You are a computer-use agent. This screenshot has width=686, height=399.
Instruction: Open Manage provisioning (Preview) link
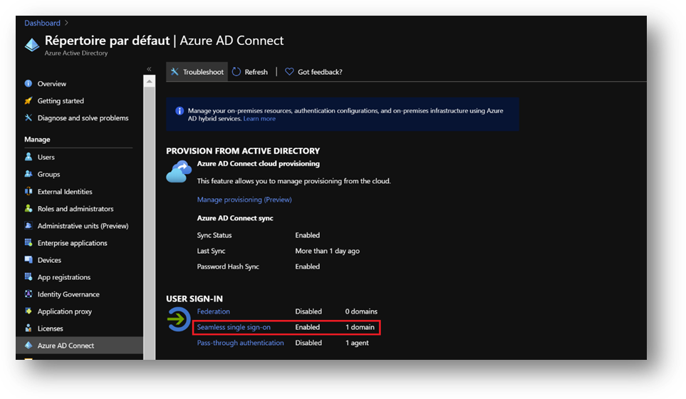click(x=244, y=199)
